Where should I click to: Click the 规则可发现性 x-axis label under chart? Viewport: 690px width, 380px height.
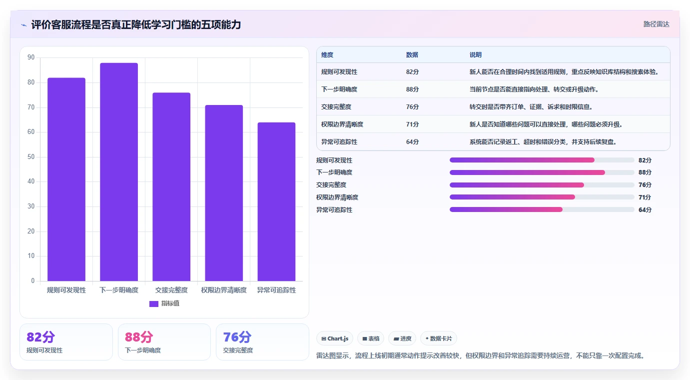(66, 290)
